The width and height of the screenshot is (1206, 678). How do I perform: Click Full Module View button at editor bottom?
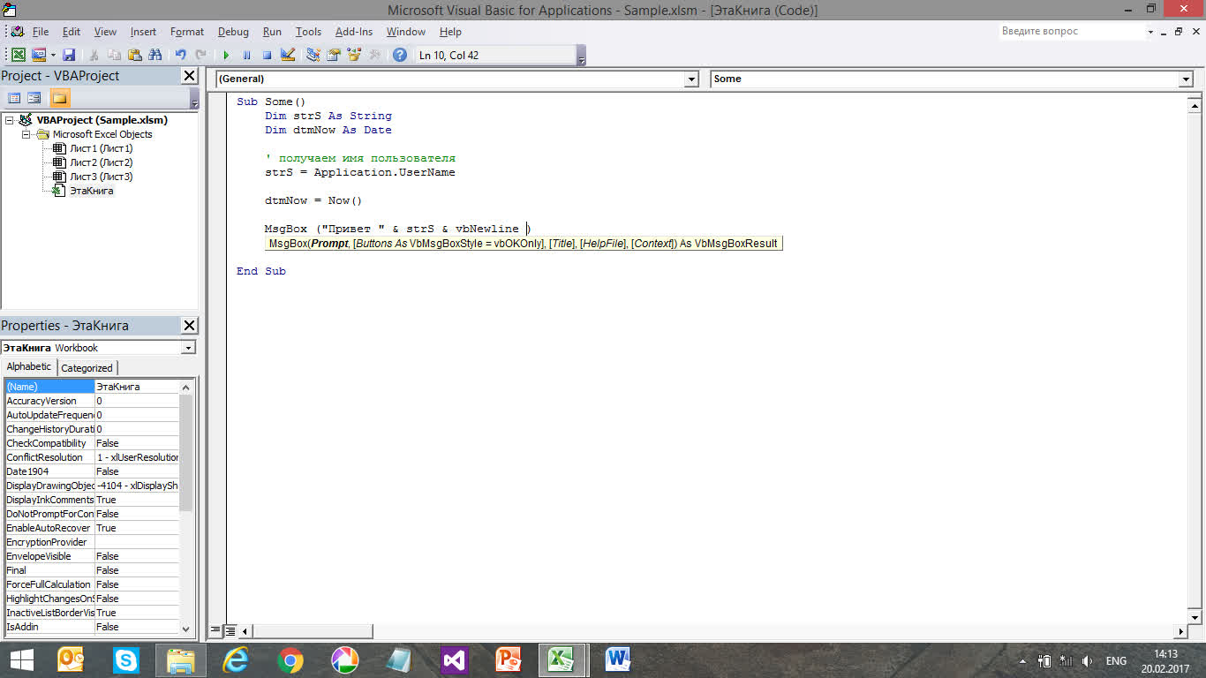click(x=230, y=631)
